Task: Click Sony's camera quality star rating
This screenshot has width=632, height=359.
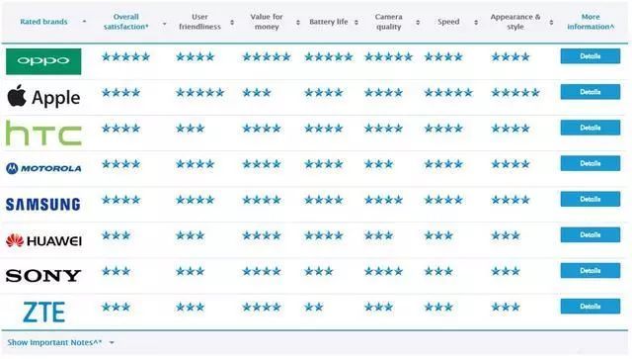Action: coord(383,271)
